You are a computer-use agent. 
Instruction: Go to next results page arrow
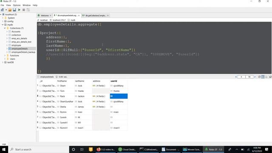255,77
